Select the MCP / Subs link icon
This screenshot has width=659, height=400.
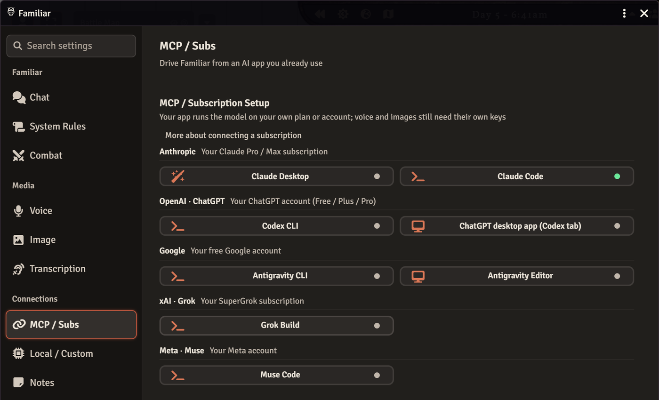point(19,324)
